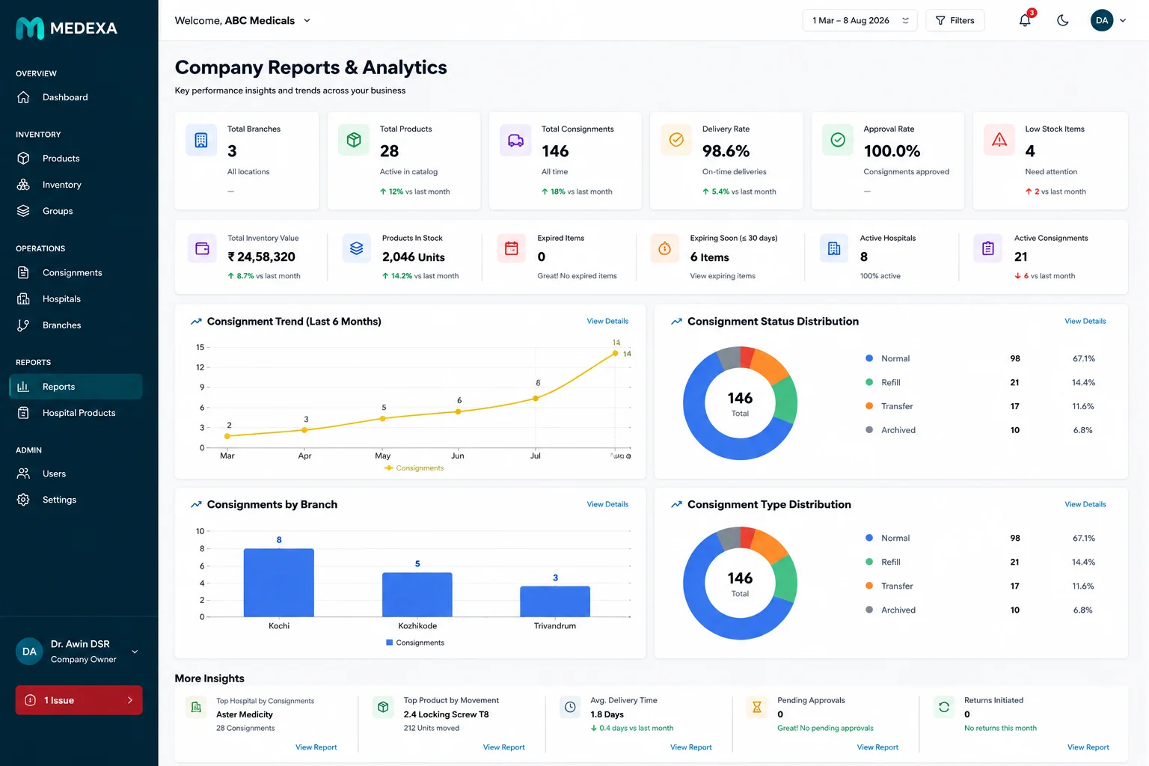Click the Medexa logo

click(x=67, y=28)
